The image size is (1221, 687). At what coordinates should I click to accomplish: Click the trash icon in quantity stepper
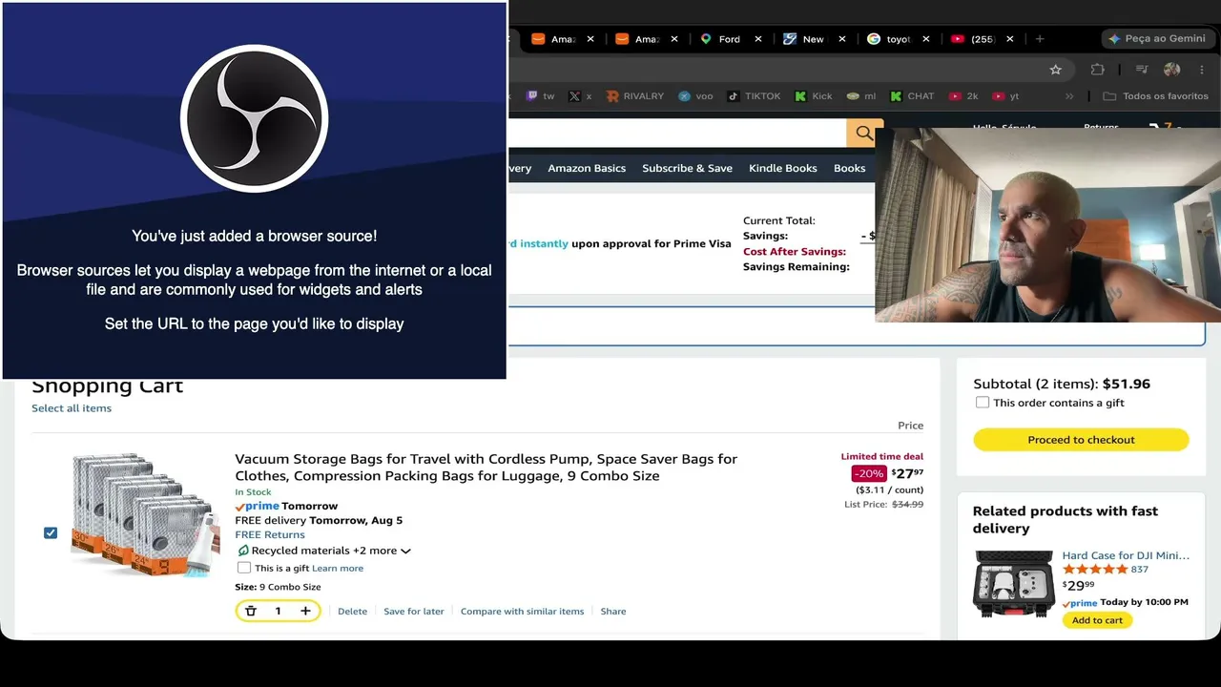click(251, 611)
